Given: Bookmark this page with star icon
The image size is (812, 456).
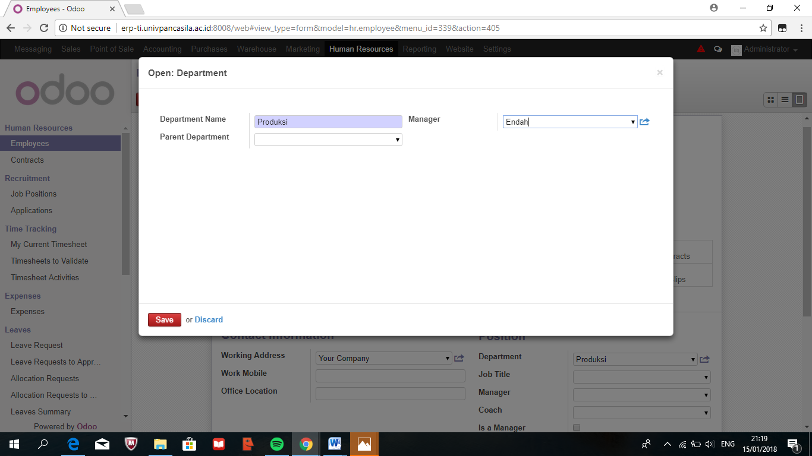Looking at the screenshot, I should (x=763, y=28).
